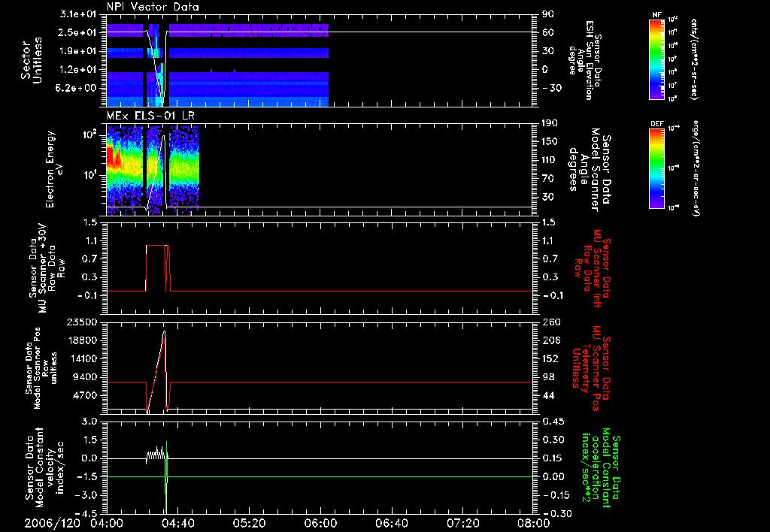Image resolution: width=770 pixels, height=532 pixels.
Task: Click the "1.2e+01" sector tick value
Action: click(78, 70)
